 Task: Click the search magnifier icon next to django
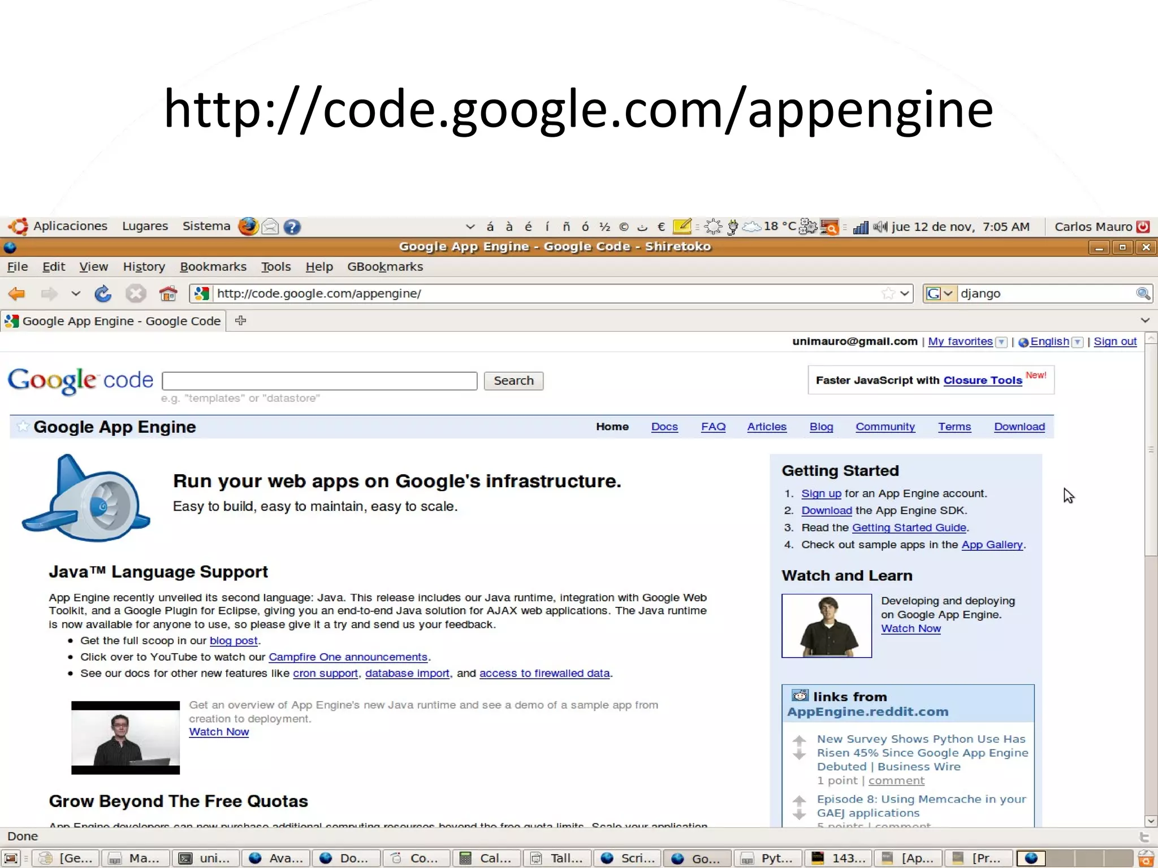[x=1143, y=293]
